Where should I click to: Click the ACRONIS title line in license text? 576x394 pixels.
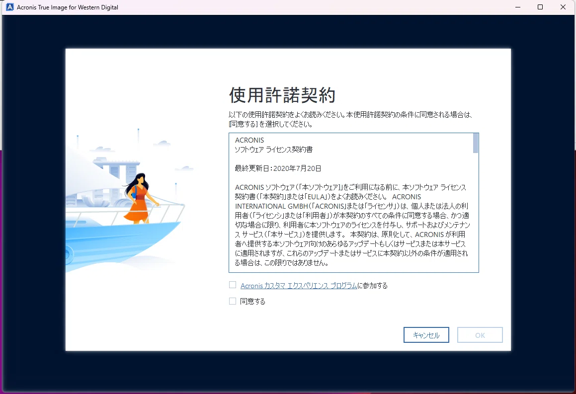pyautogui.click(x=249, y=140)
